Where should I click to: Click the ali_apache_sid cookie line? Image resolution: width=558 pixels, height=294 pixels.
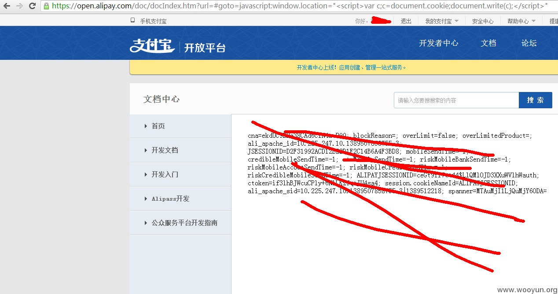[397, 191]
